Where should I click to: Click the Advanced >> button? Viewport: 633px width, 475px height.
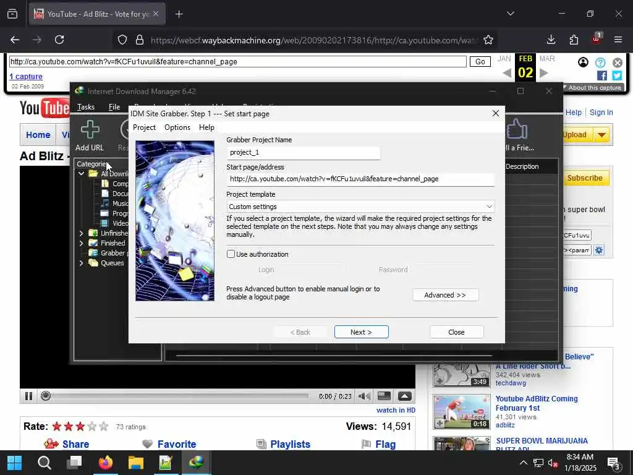(x=445, y=295)
